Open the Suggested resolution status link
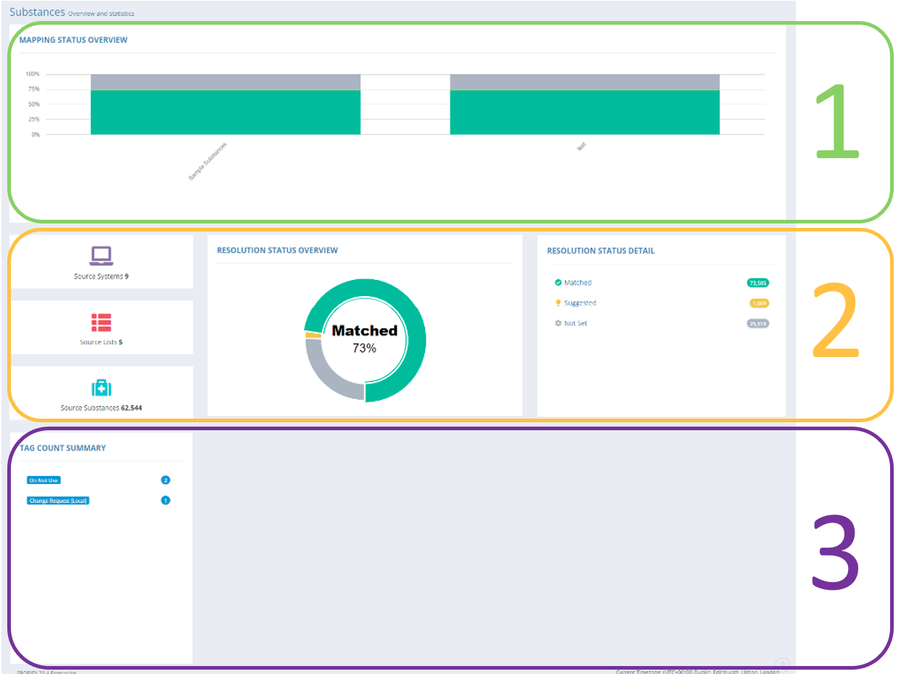Viewport: 901px width, 674px height. coord(580,303)
